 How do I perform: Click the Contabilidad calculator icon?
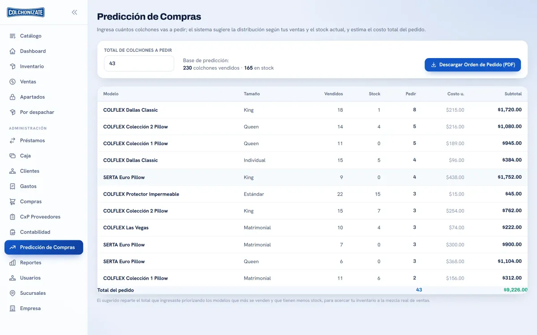point(13,232)
